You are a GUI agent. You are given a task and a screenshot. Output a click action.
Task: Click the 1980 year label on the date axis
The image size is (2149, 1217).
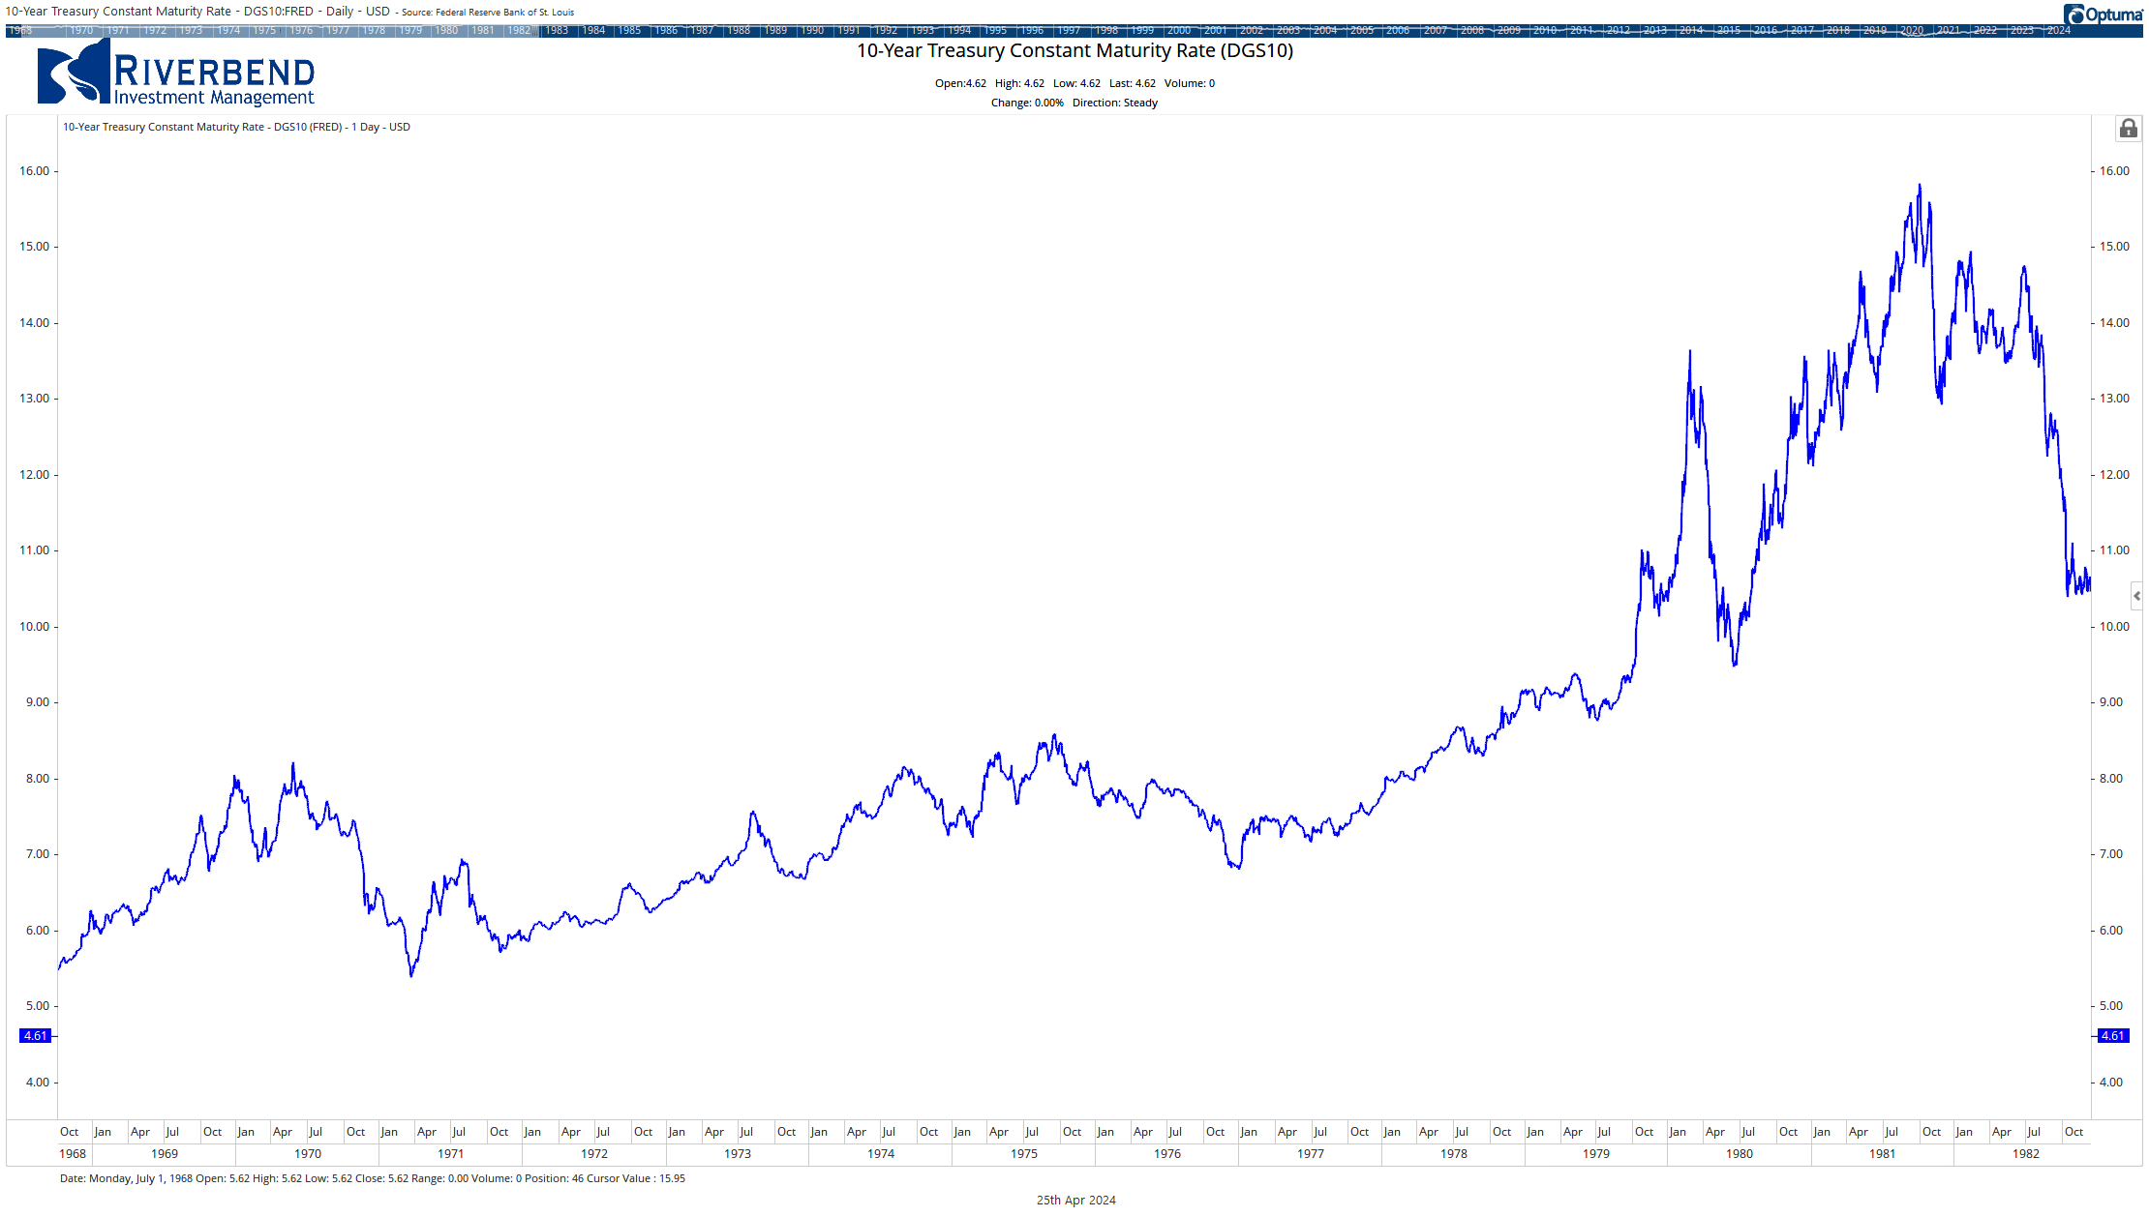(x=1739, y=1154)
